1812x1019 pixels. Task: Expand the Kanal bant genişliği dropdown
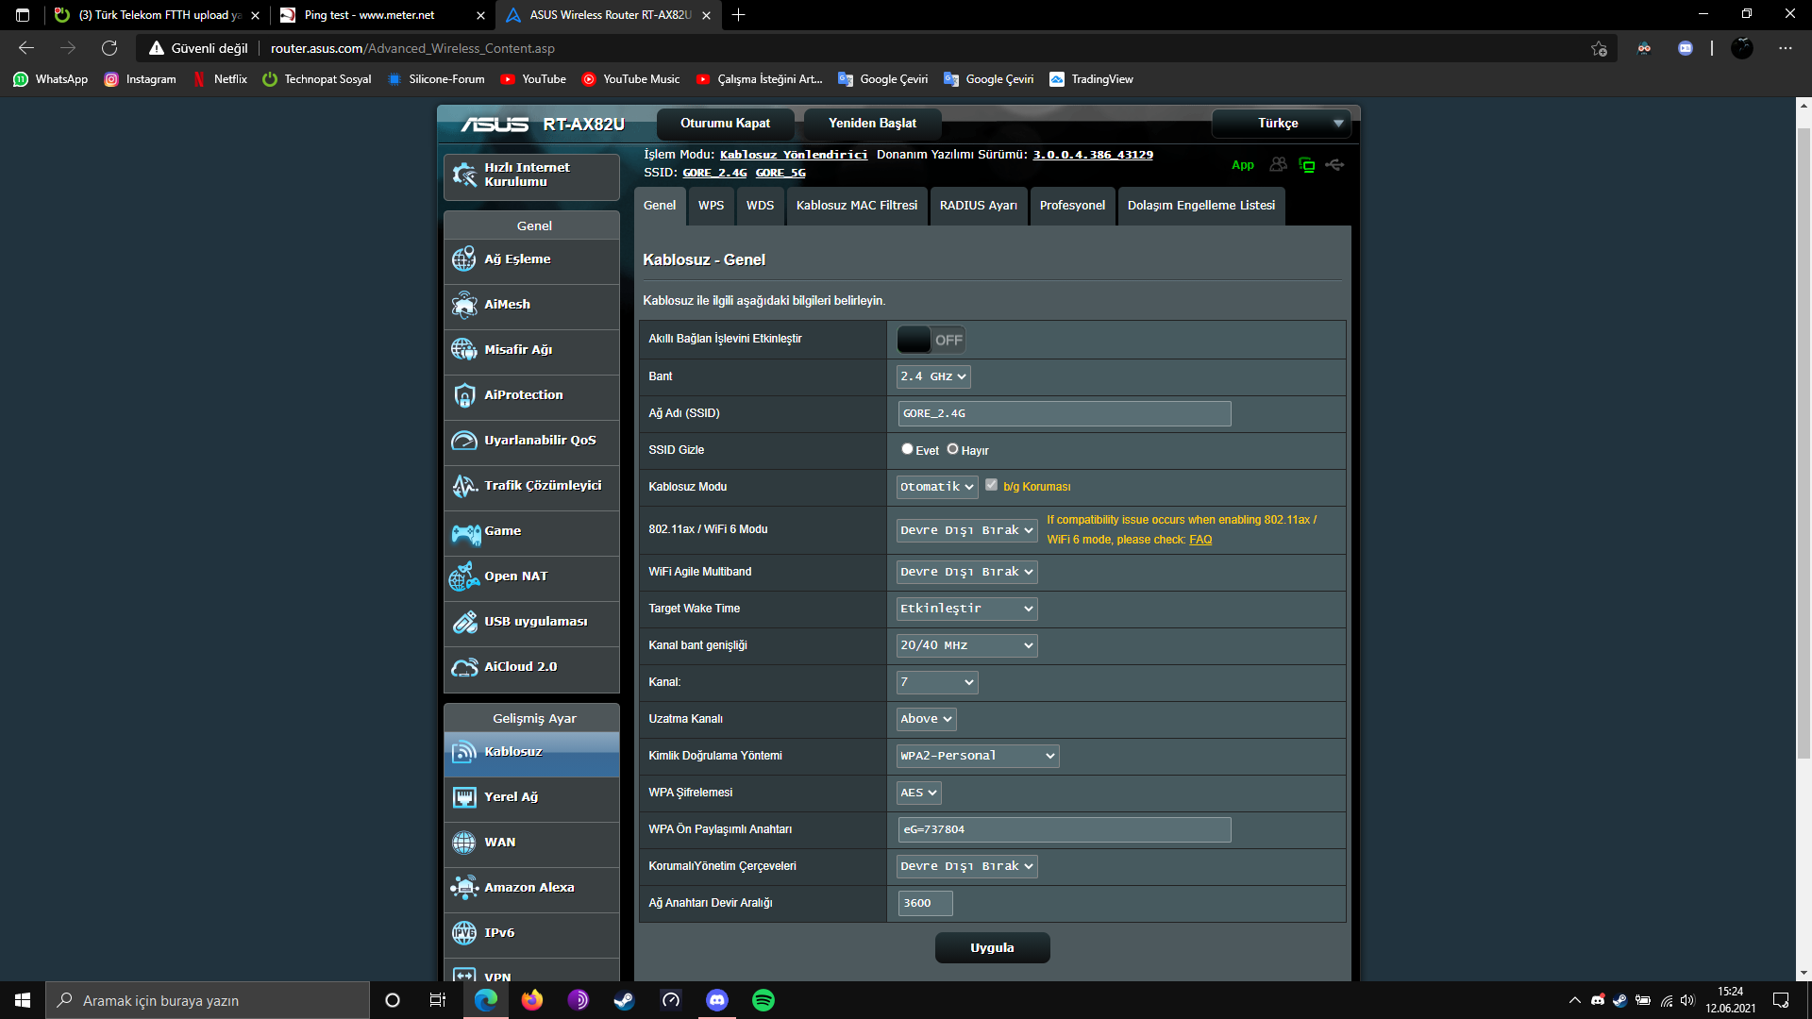tap(966, 645)
